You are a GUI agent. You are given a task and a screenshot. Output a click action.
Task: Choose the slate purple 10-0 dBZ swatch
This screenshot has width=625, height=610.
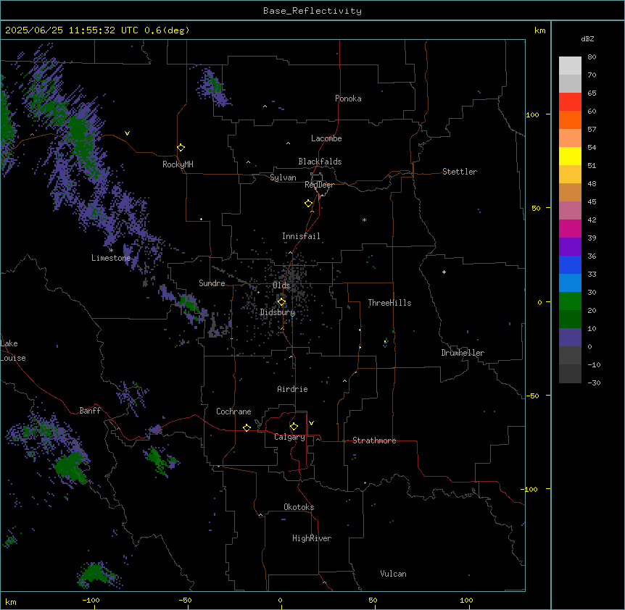tap(570, 338)
